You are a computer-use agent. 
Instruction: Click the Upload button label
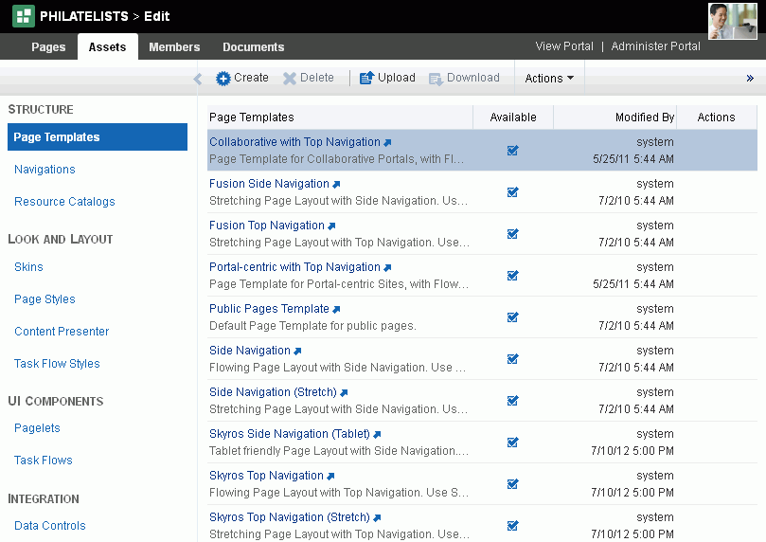[396, 78]
